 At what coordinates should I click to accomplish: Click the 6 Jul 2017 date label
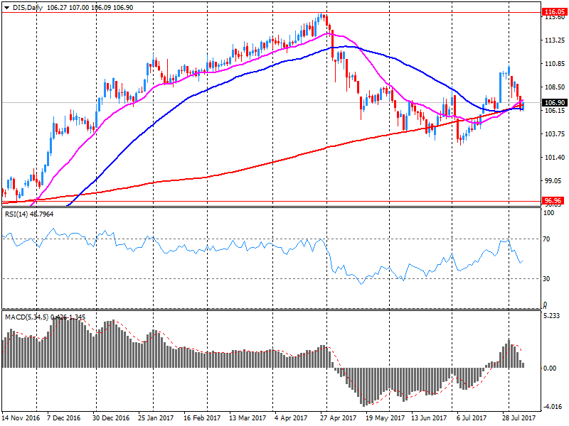(x=472, y=418)
